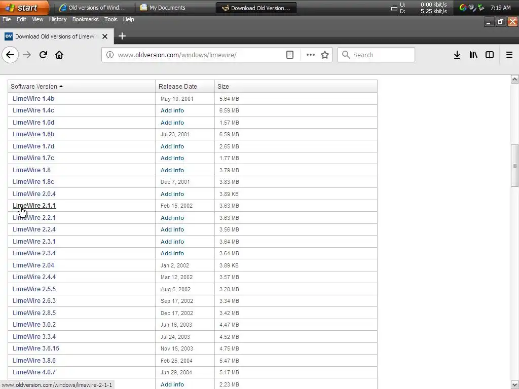Open page actions three-dot menu
519x389 pixels.
click(311, 55)
